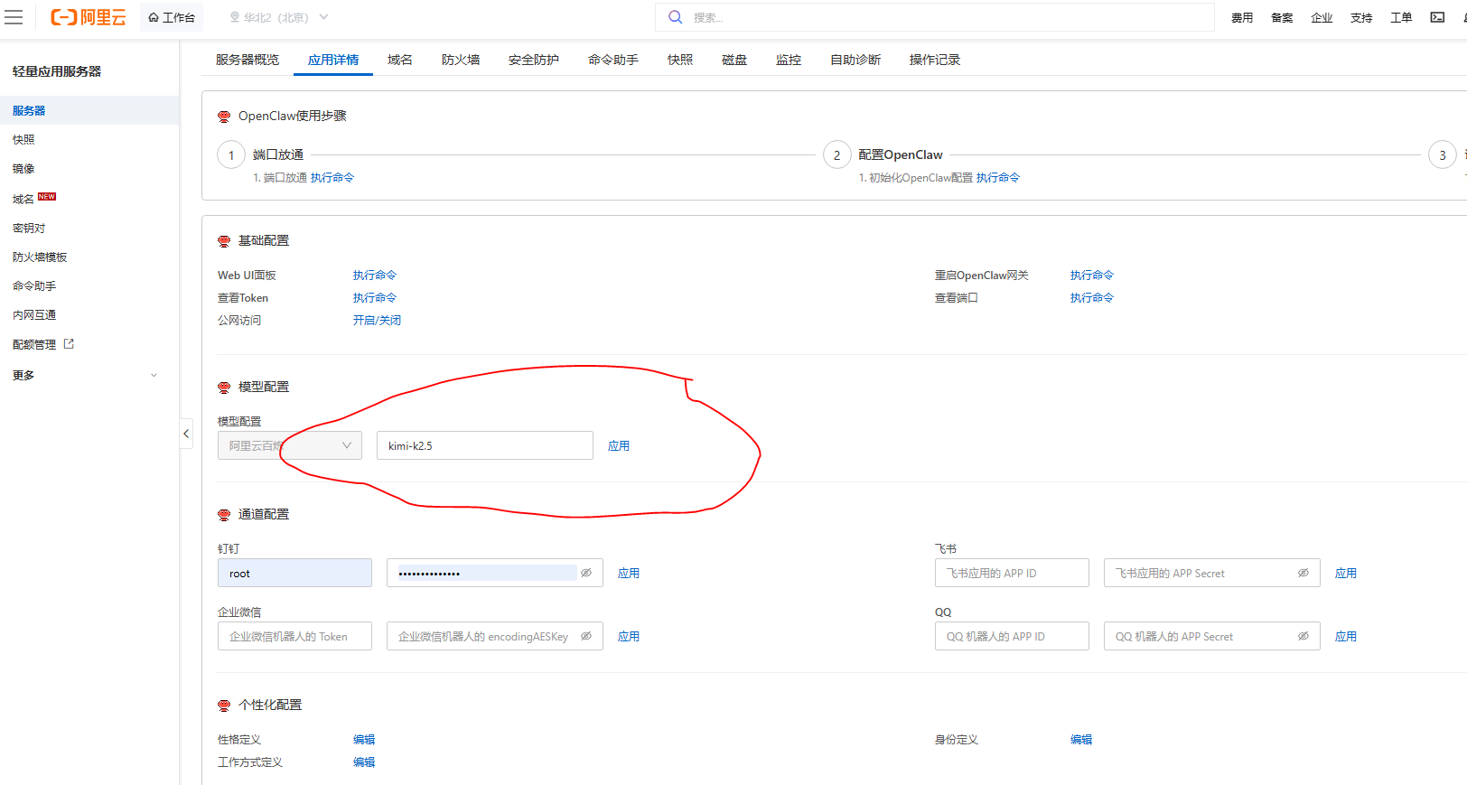Toggle 钉钉 password visibility eye icon
Screen dimensions: 1467x785
coord(586,573)
